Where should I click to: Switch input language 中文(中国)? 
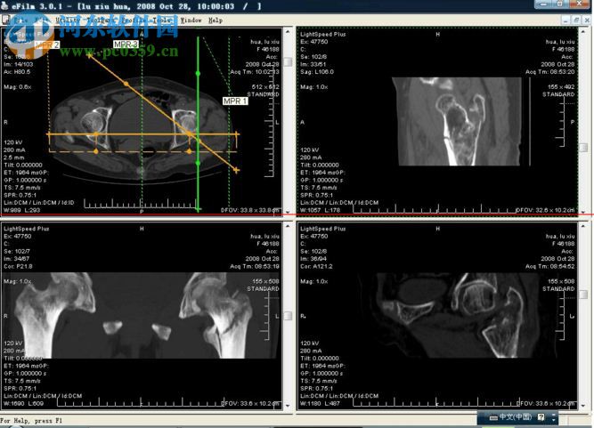click(516, 417)
